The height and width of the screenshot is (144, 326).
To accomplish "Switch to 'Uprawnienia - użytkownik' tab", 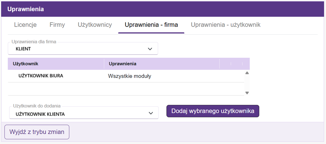I will click(225, 25).
